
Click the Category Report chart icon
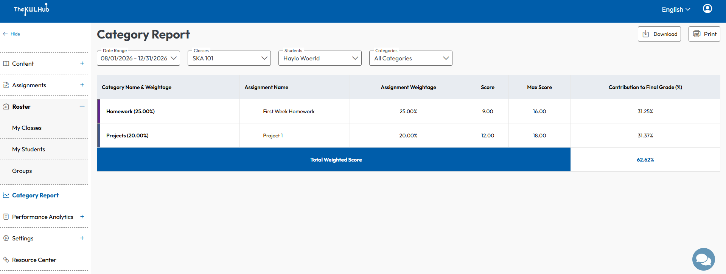click(x=6, y=195)
